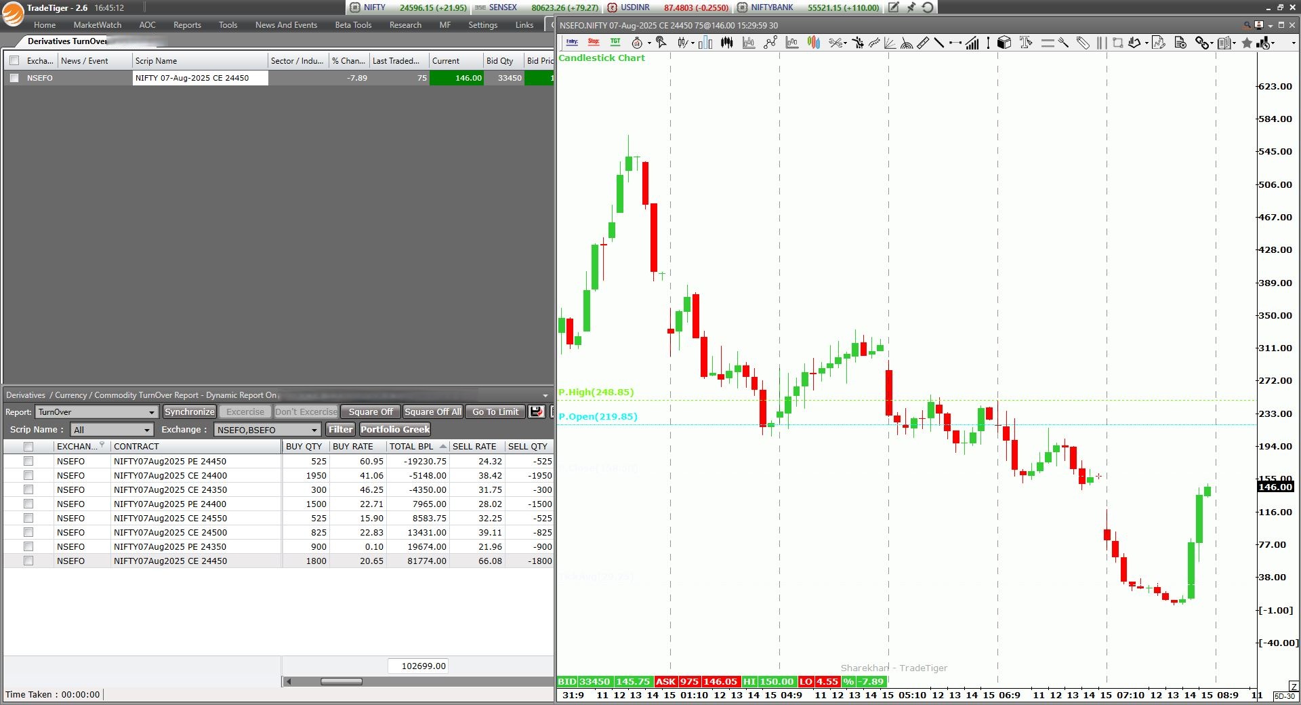Click the scissors cut tool

point(835,43)
